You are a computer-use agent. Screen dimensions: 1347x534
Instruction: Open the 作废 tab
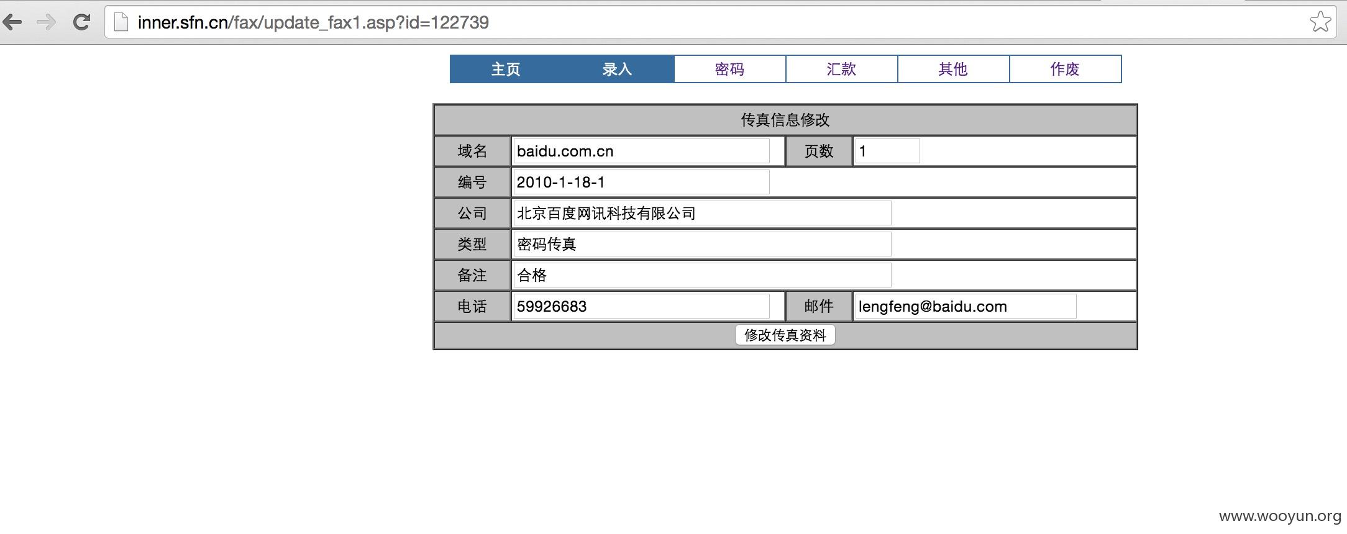click(x=1065, y=69)
